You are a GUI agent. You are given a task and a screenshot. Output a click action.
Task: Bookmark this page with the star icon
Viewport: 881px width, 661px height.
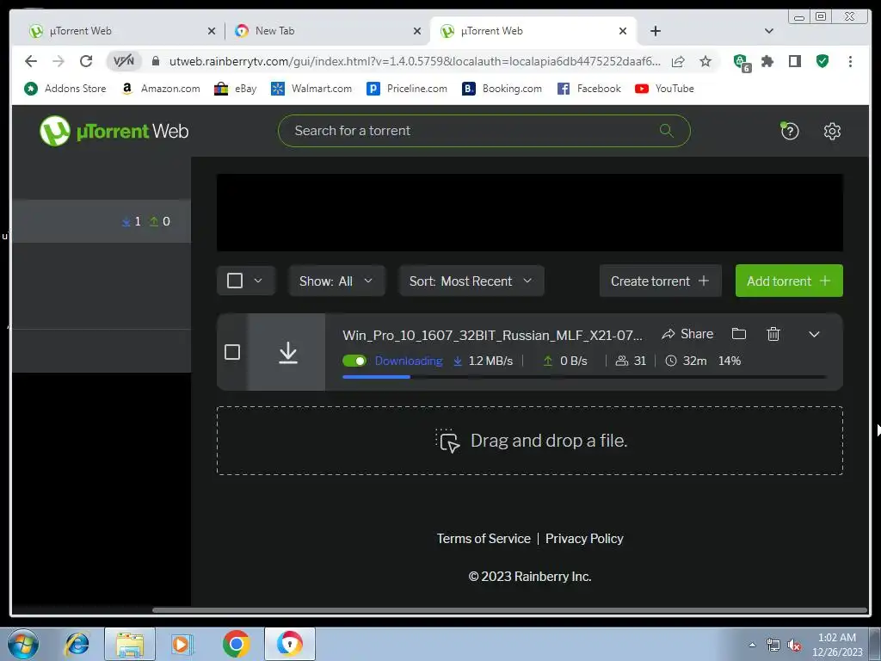point(705,61)
